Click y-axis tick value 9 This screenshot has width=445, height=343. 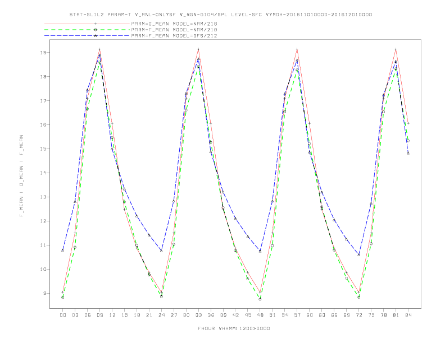(45, 293)
